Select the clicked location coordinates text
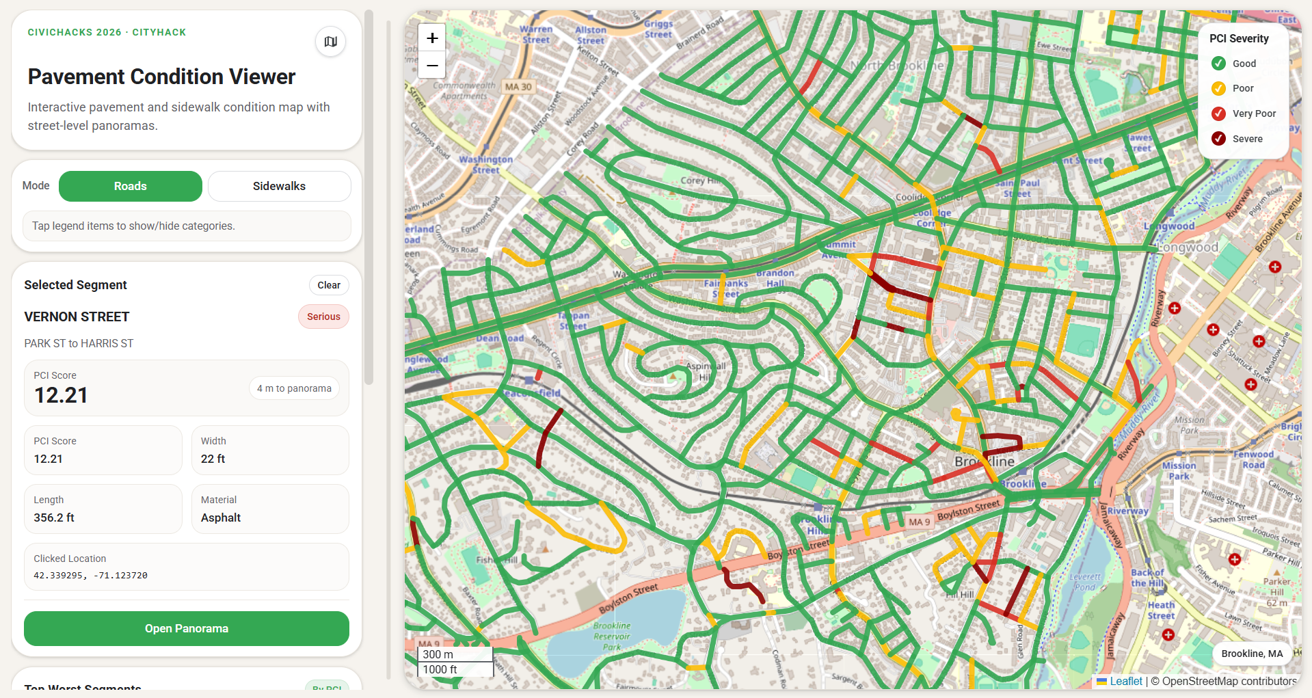Image resolution: width=1312 pixels, height=698 pixels. pyautogui.click(x=90, y=576)
